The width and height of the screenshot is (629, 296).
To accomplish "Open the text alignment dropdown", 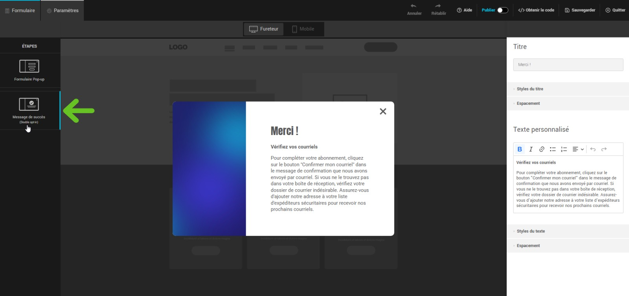I will (578, 149).
